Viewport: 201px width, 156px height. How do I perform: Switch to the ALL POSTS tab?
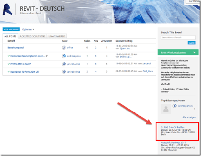tap(10, 36)
